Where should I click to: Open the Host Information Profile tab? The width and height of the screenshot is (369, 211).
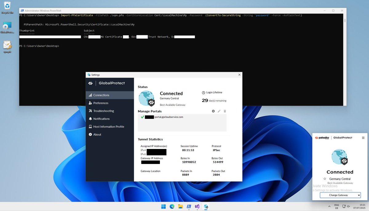tap(110, 127)
